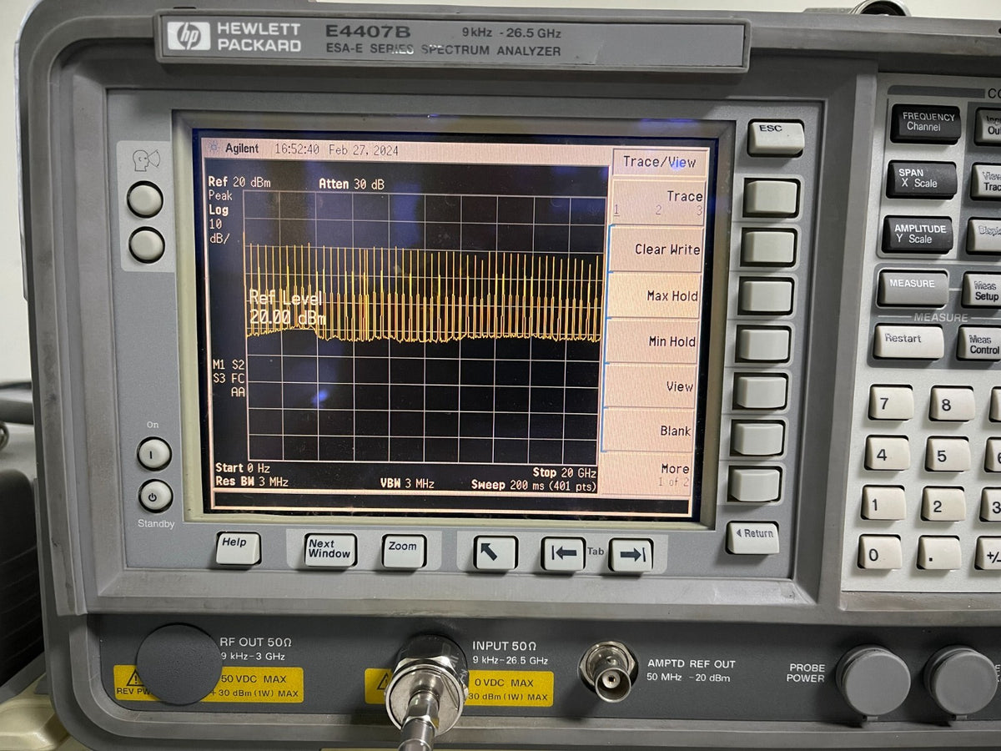1001x751 pixels.
Task: Click the AMPTD REF OUT BNC connector
Action: pyautogui.click(x=608, y=671)
